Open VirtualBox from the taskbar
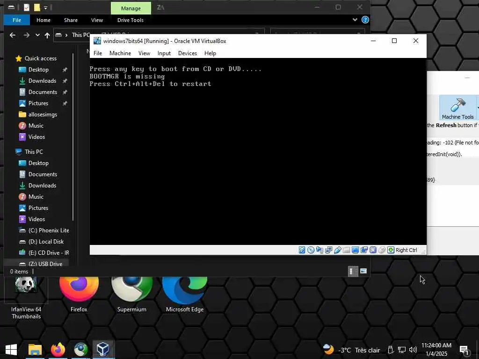Viewport: 479px width, 359px height. 103,350
